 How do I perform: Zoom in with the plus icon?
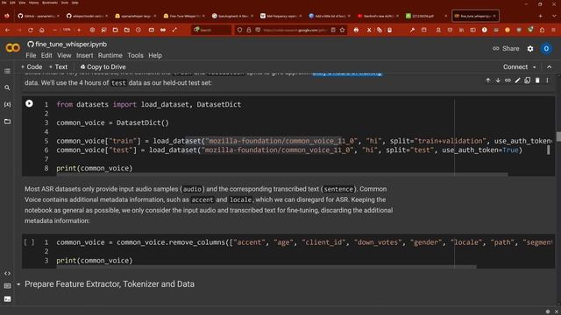pyautogui.click(x=79, y=31)
